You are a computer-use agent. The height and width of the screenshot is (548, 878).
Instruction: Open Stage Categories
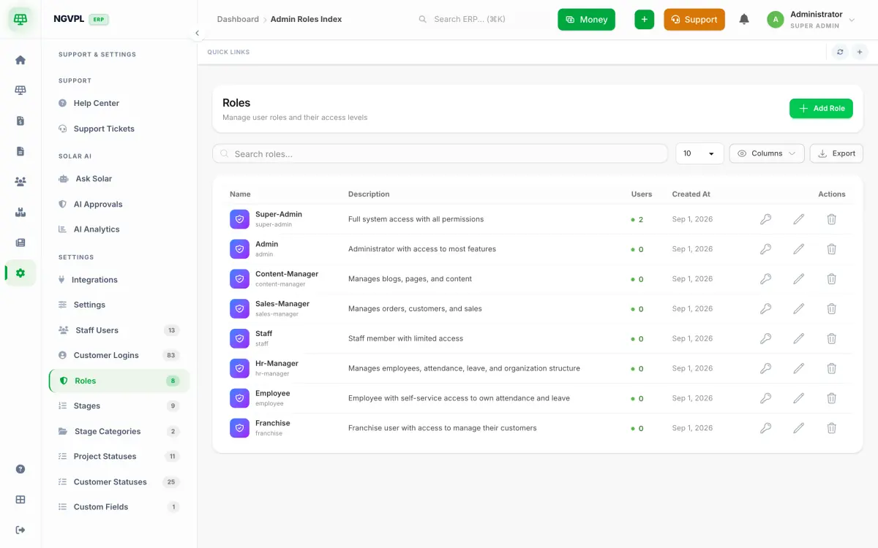[119, 431]
